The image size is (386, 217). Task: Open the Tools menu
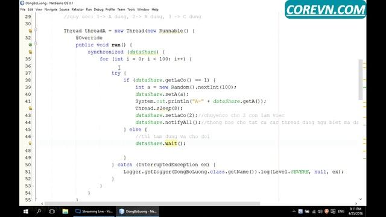coord(131,10)
